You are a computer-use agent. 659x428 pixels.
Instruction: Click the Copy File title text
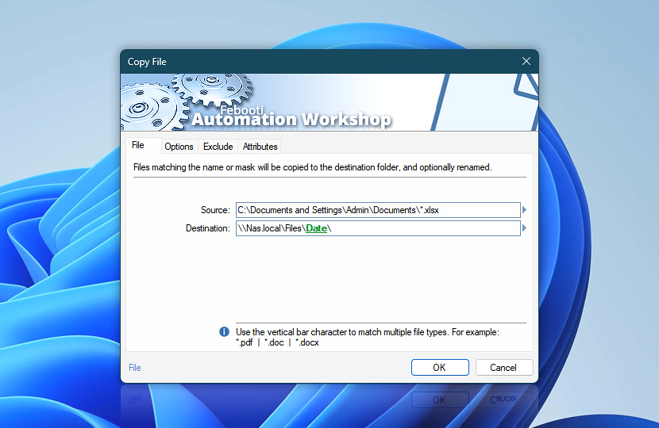coord(147,62)
